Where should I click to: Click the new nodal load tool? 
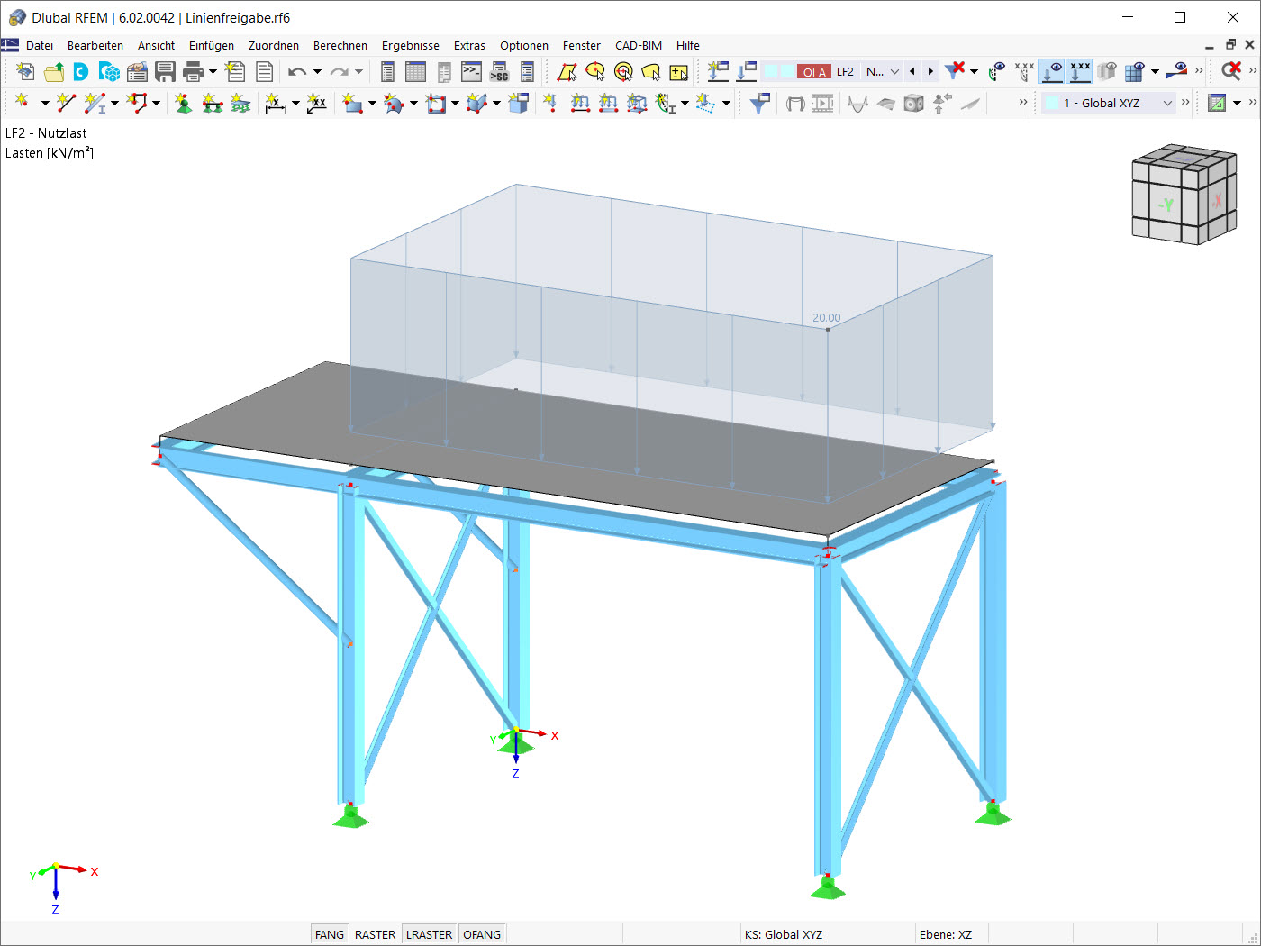[550, 103]
